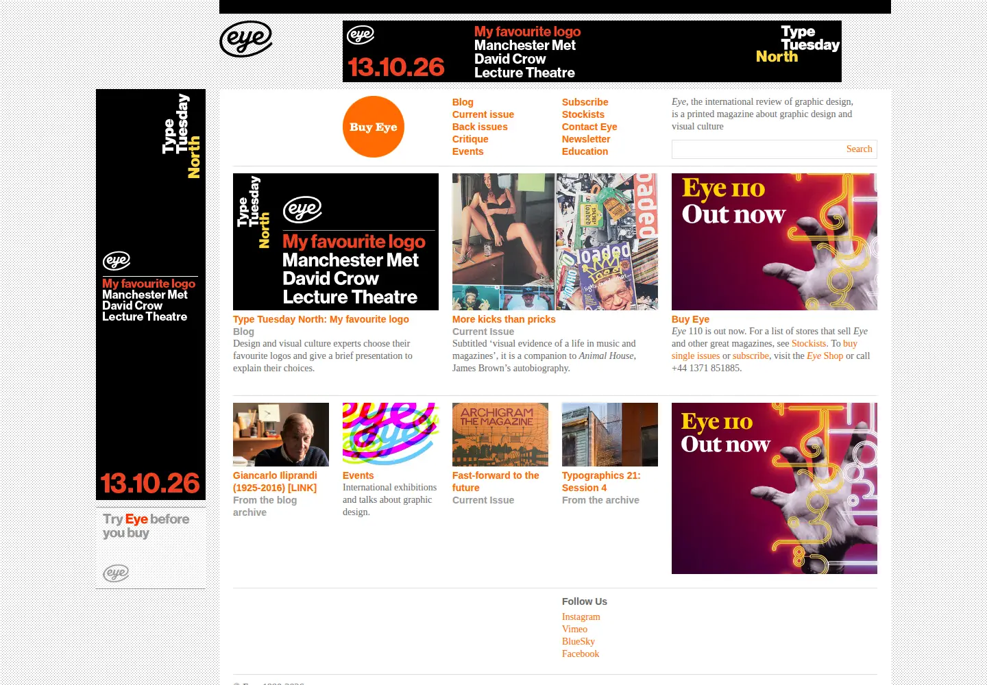987x685 pixels.
Task: Click the colourful Events thumbnail image
Action: (x=391, y=434)
